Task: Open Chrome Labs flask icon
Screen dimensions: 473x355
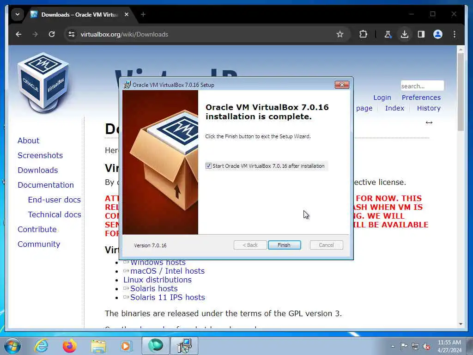Action: point(388,34)
